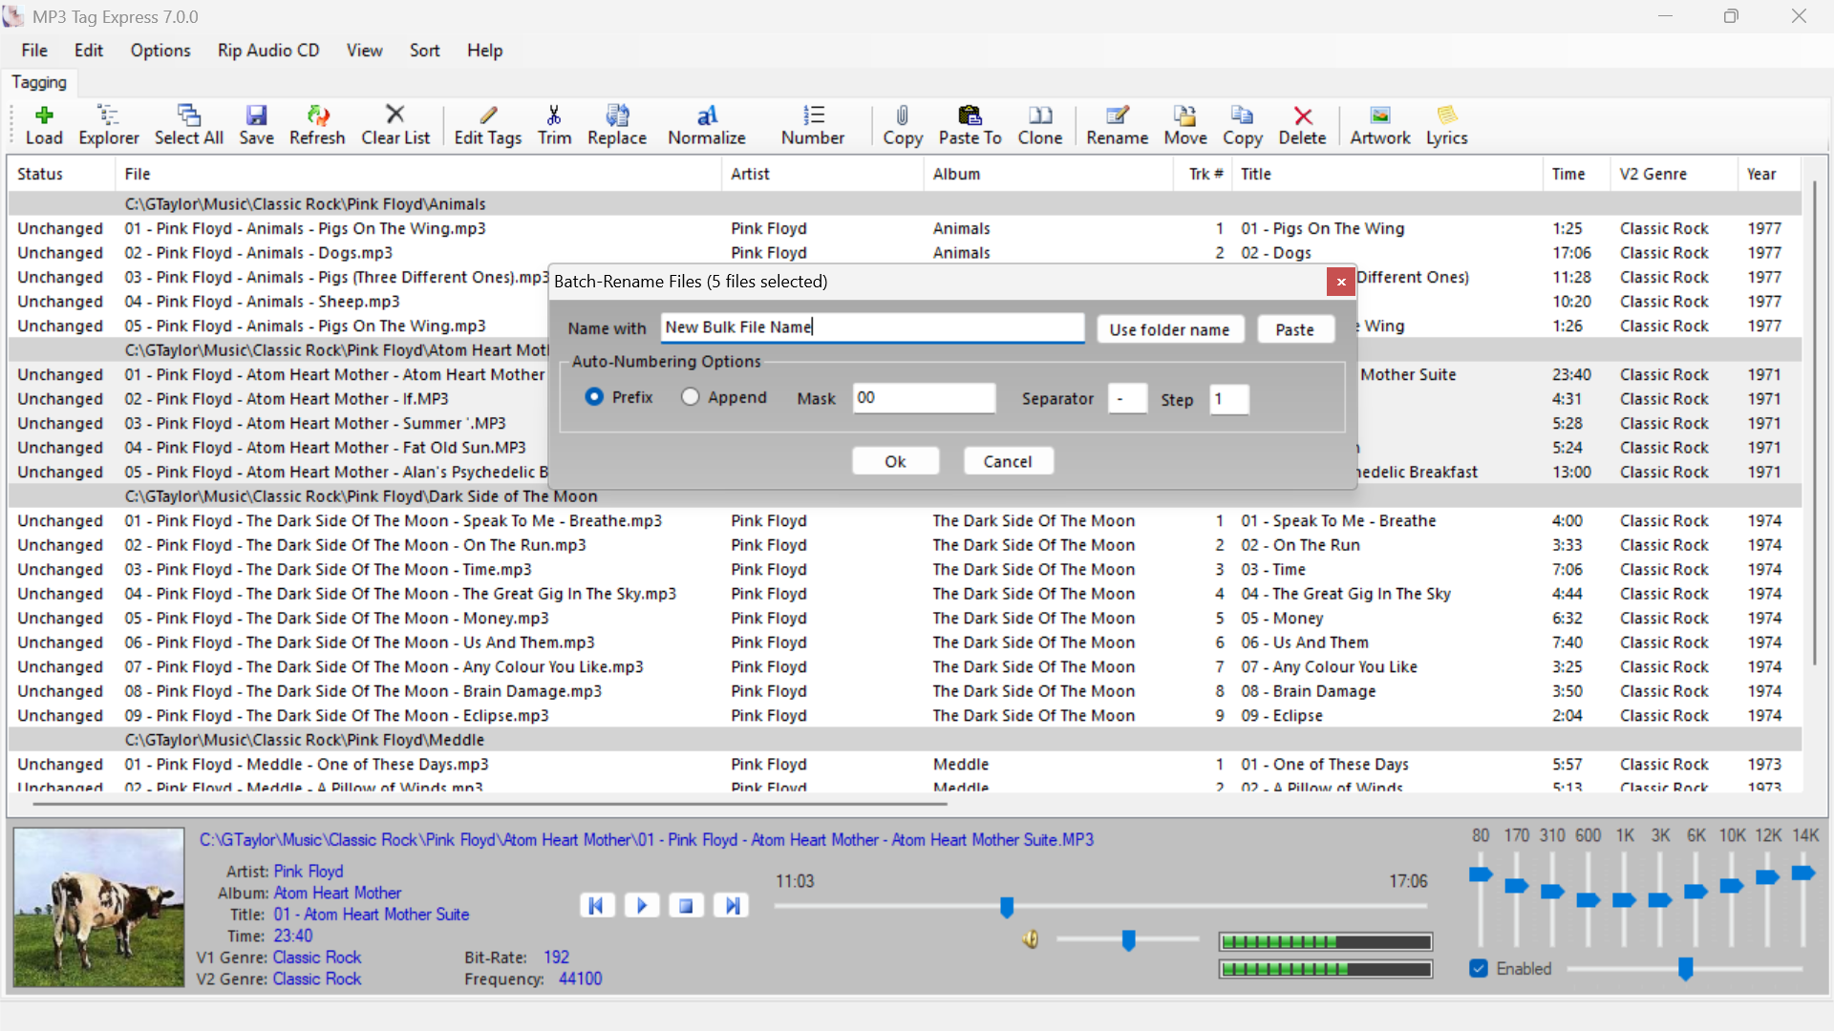Click the Separator input field
This screenshot has height=1031, width=1834.
tap(1127, 399)
